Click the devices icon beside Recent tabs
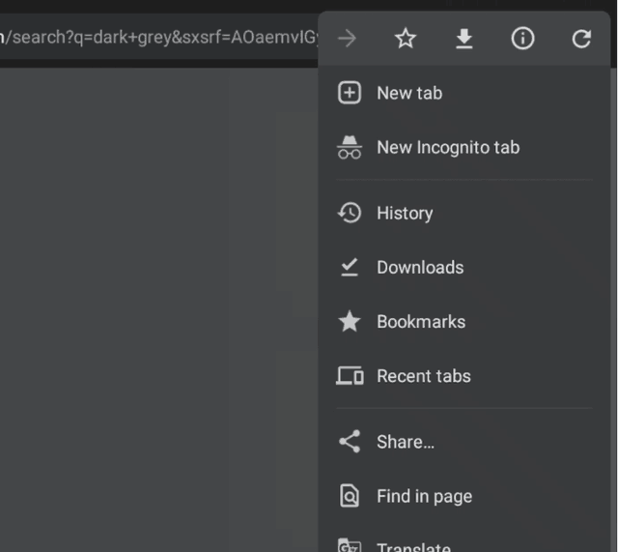 349,376
